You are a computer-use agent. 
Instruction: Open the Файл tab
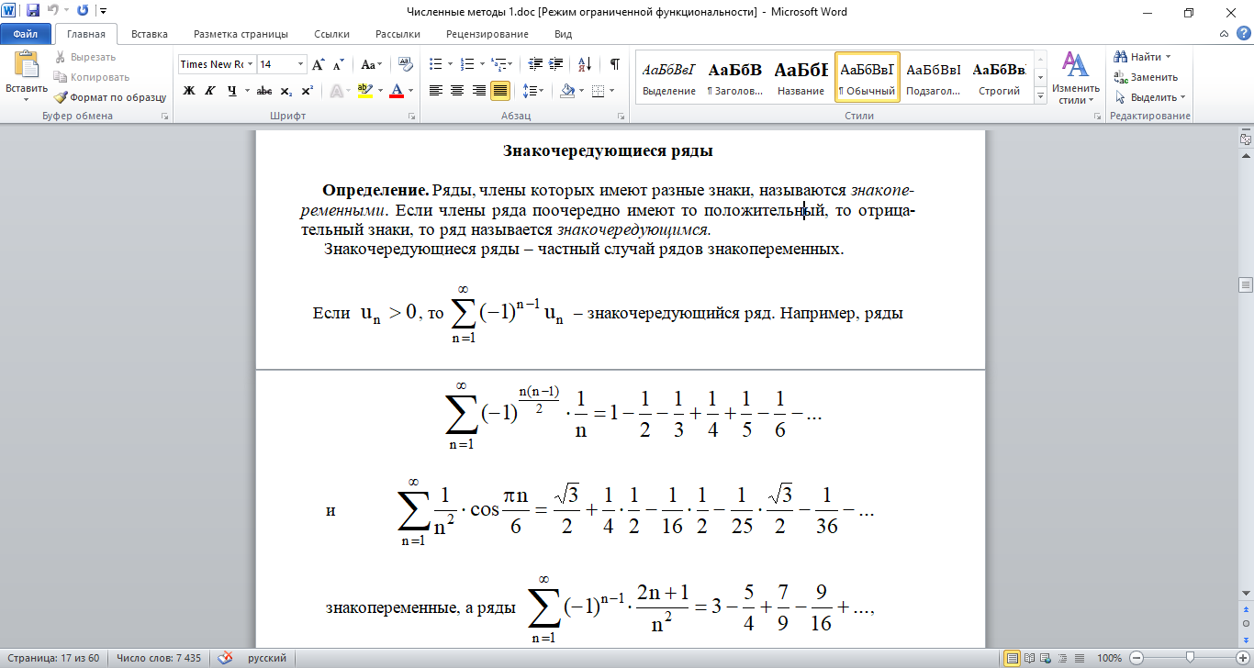click(26, 34)
